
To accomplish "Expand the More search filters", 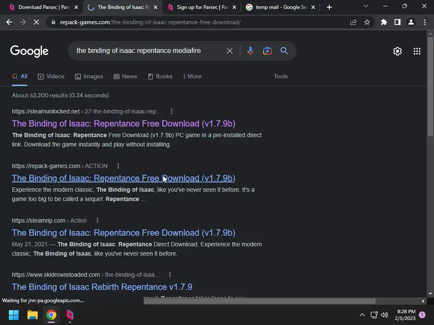I will click(192, 77).
